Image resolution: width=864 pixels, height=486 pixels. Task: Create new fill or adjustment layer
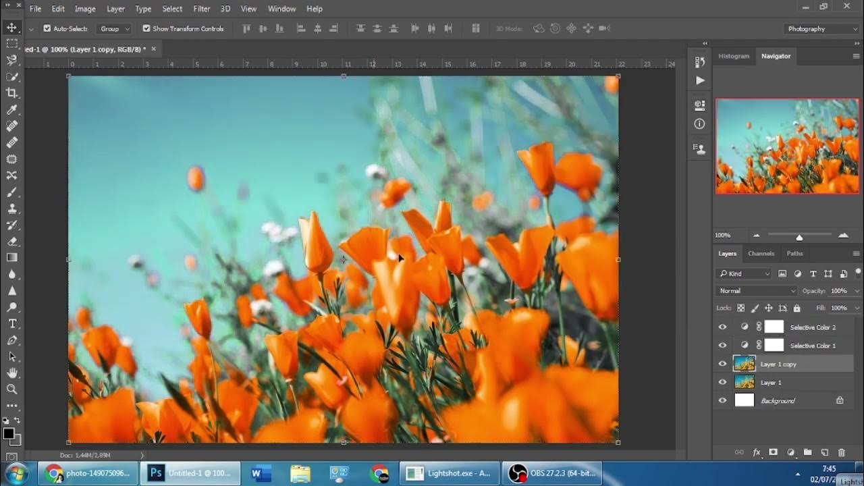790,452
